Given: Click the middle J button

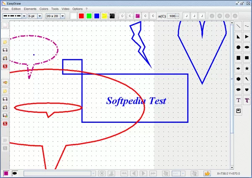Looking at the screenshot, I should [194, 16].
